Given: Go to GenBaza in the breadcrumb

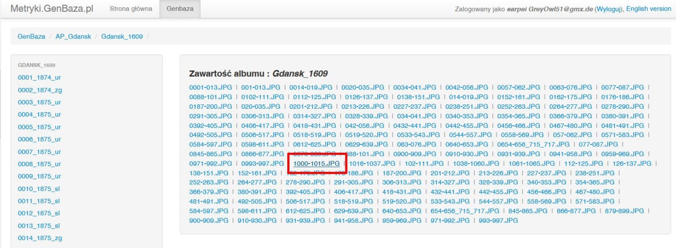Looking at the screenshot, I should click(31, 37).
